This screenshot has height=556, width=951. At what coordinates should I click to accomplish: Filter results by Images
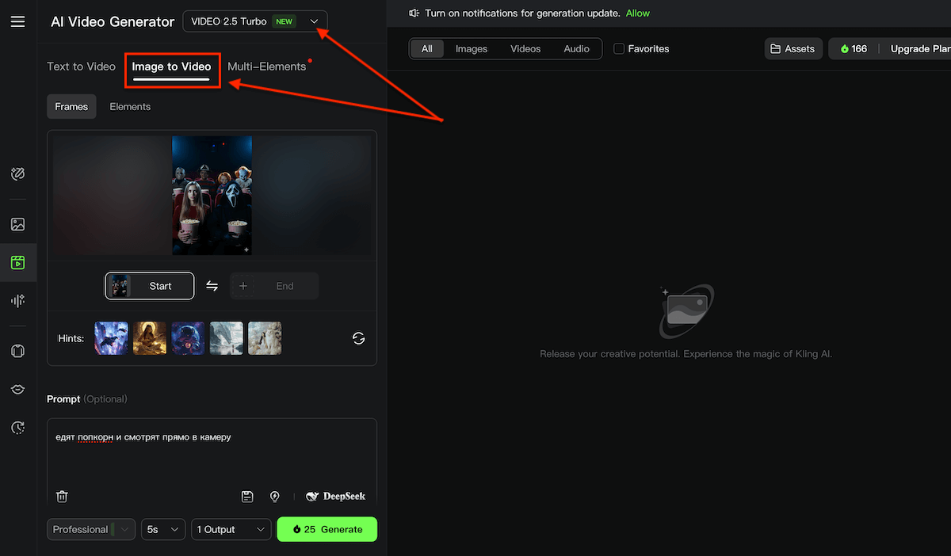[x=472, y=49]
